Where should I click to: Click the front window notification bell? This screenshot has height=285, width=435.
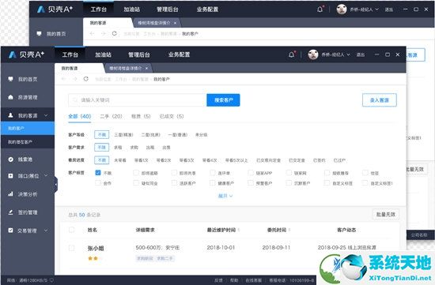[x=291, y=54]
